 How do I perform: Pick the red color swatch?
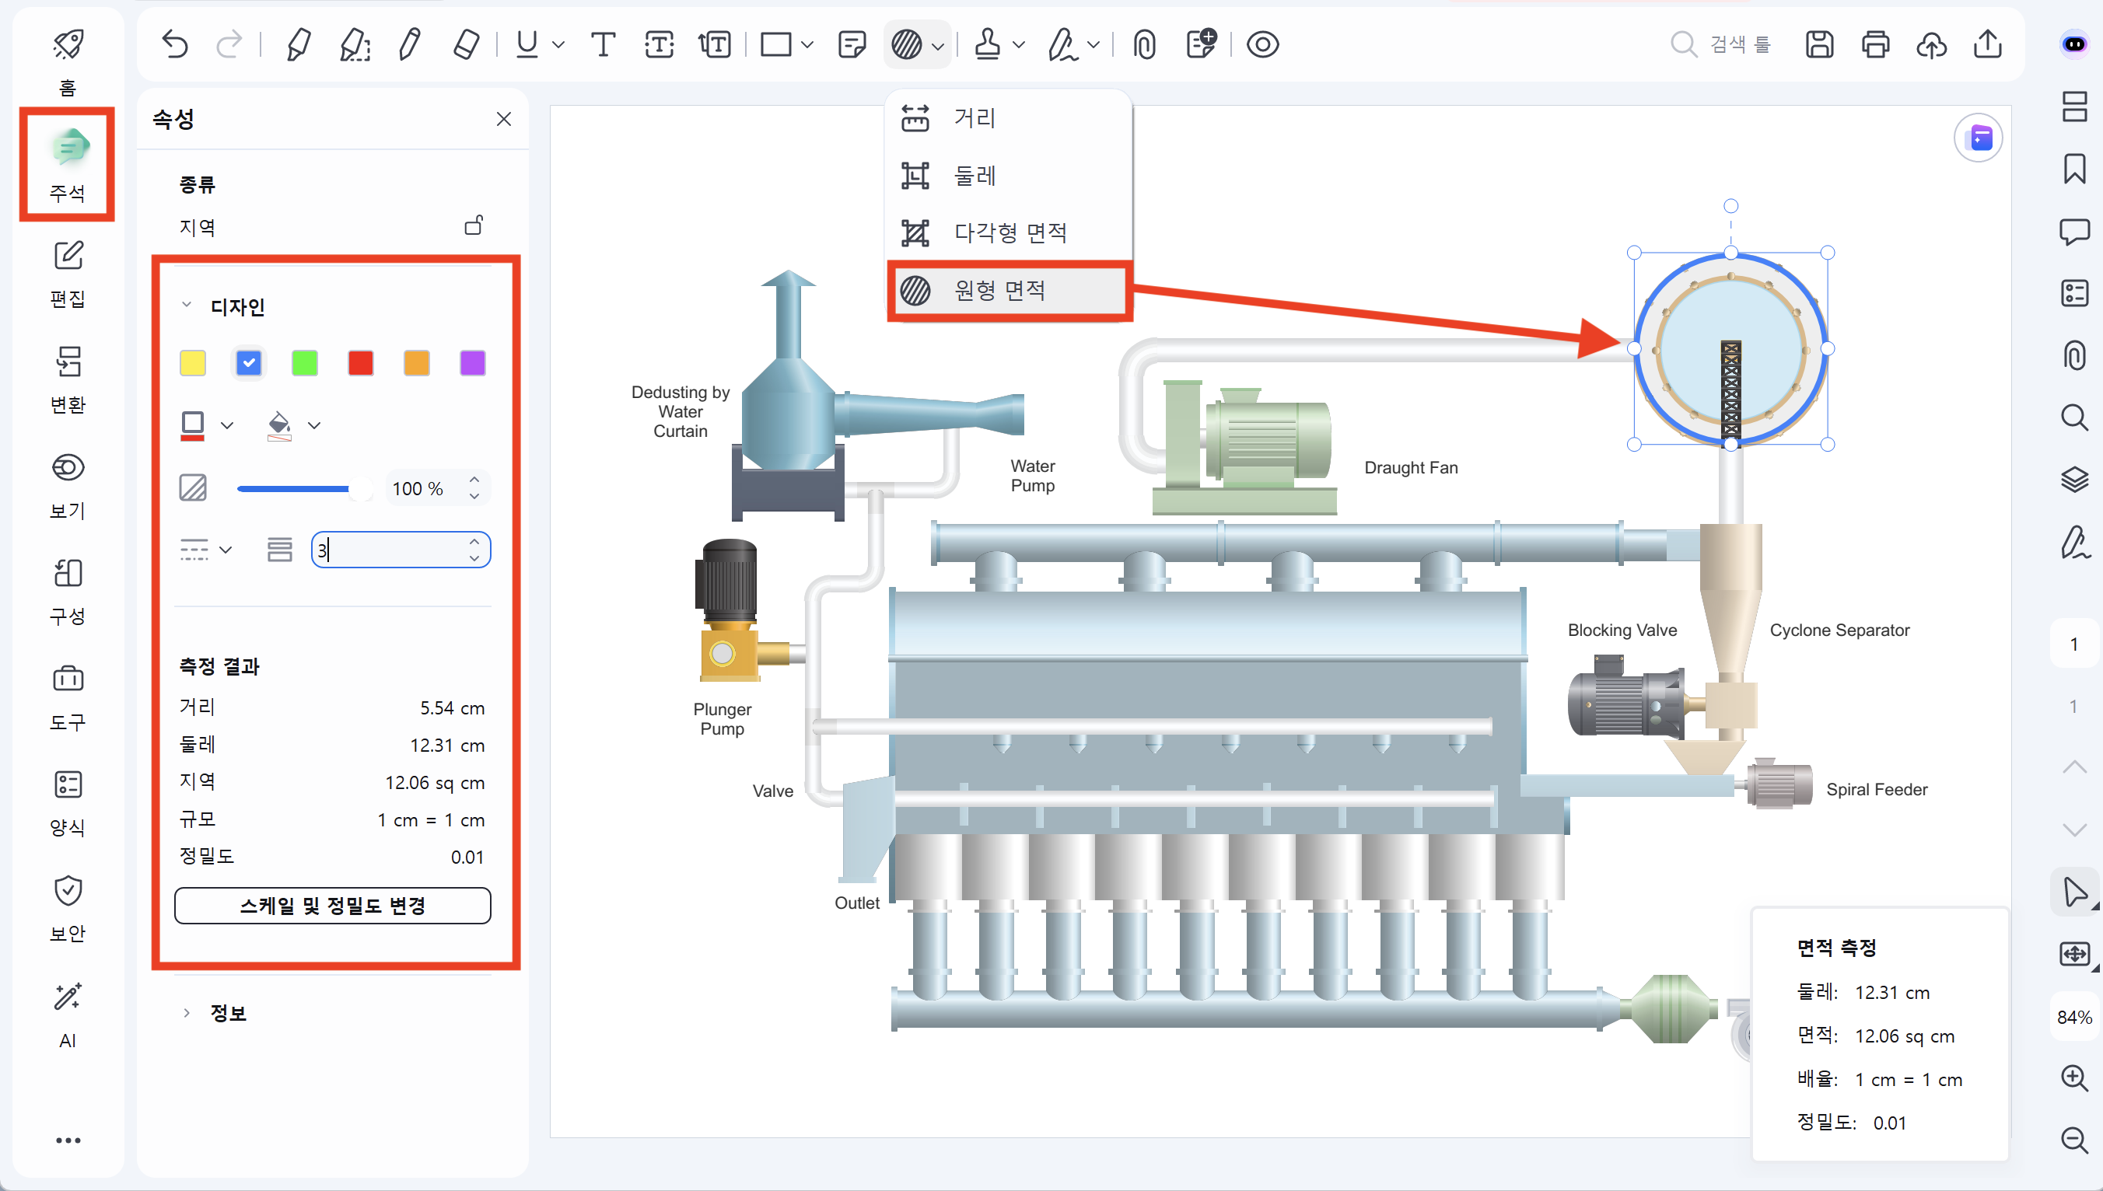[361, 362]
